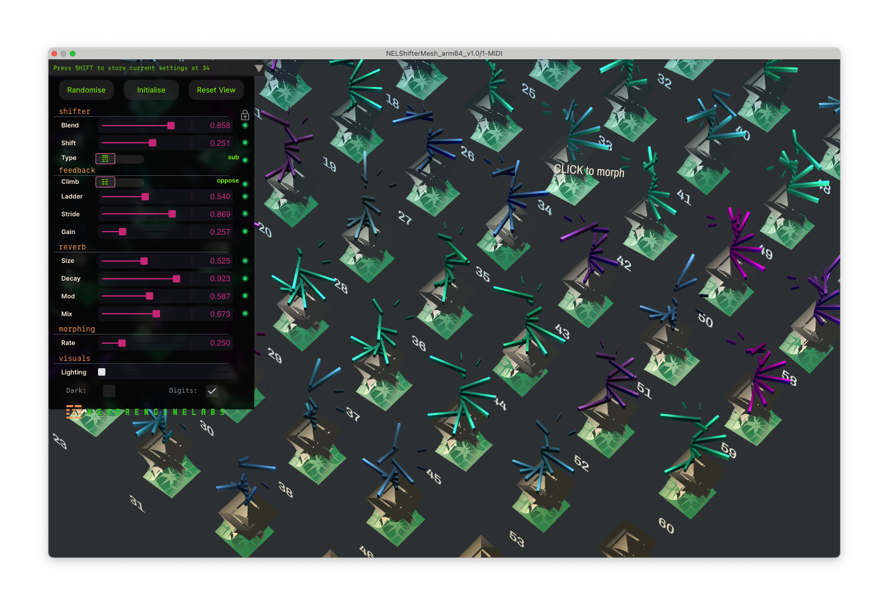The width and height of the screenshot is (888, 606).
Task: Click the green indicator next to Blend
Action: pyautogui.click(x=245, y=126)
